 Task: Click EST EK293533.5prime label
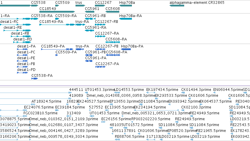(171, 96)
